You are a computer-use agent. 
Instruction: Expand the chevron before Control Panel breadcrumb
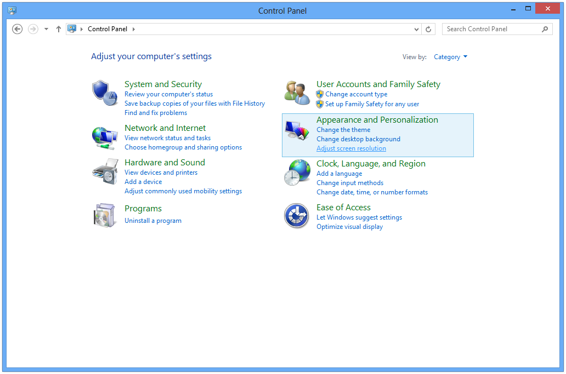[82, 29]
